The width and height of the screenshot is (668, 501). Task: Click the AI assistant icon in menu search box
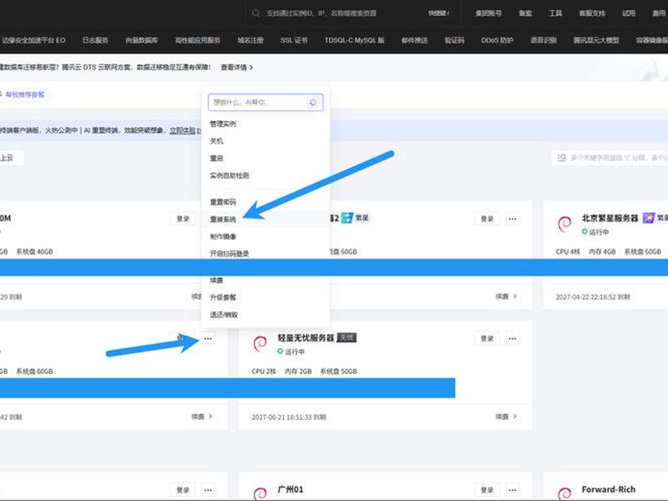(x=313, y=102)
